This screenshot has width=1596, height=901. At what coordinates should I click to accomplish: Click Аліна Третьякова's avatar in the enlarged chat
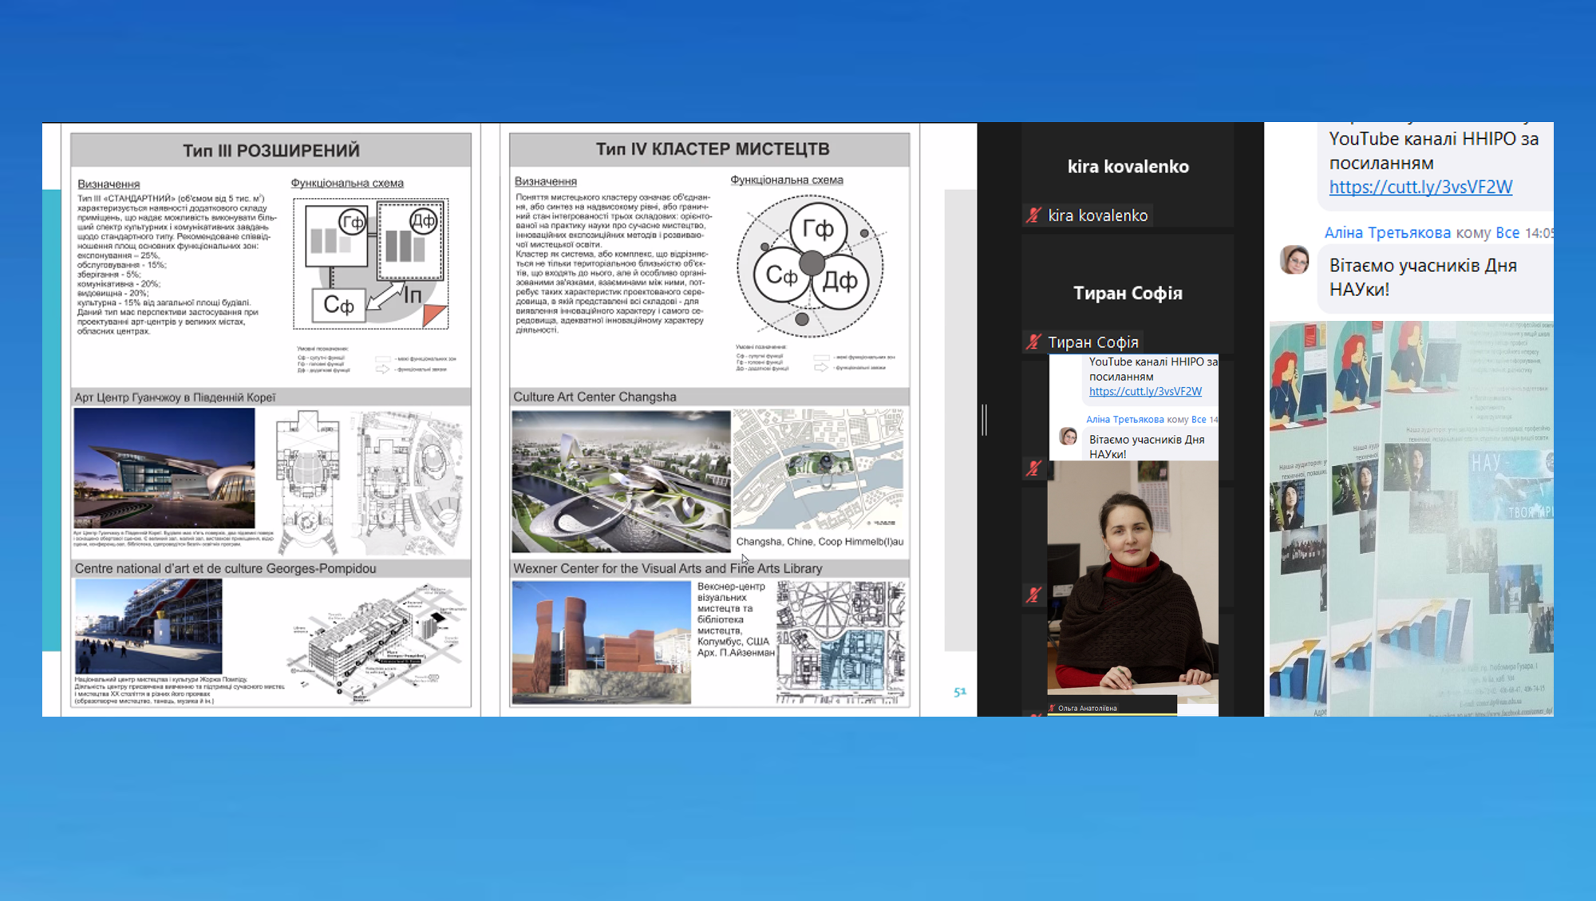(x=1294, y=260)
